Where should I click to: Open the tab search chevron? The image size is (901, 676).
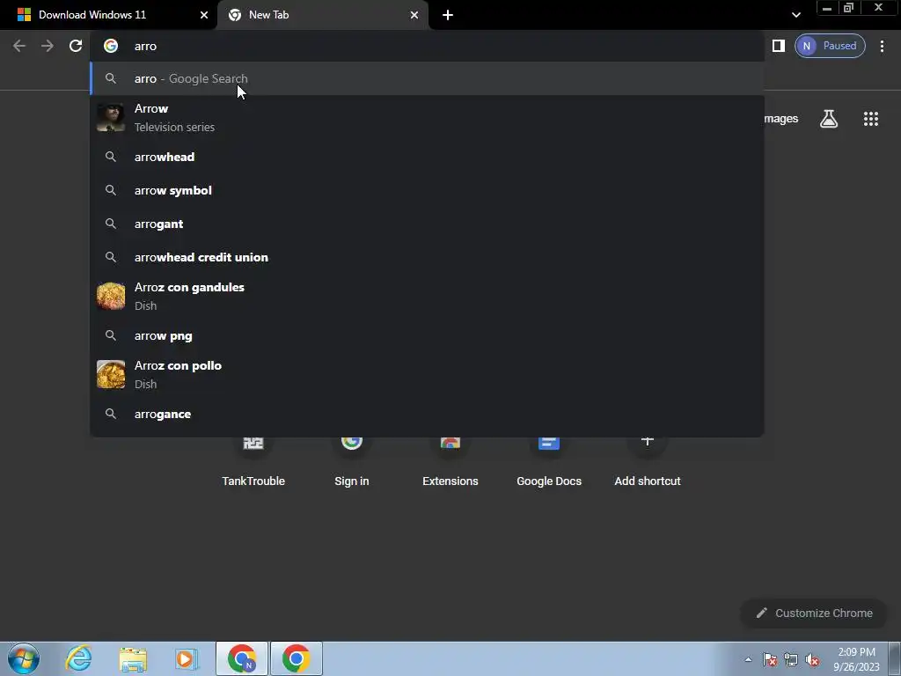795,15
